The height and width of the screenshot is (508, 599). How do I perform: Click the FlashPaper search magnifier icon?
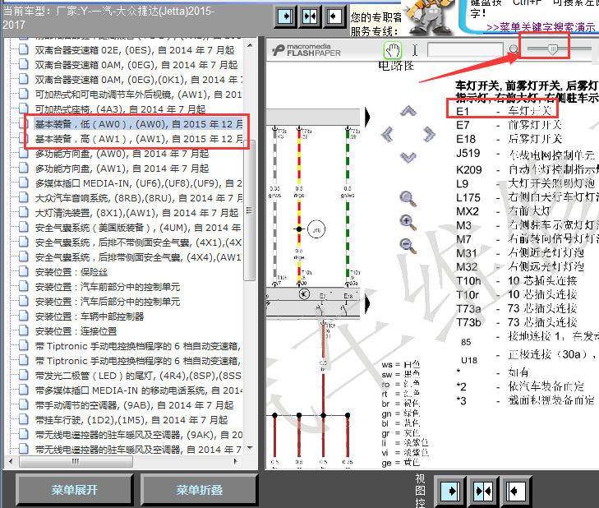point(514,49)
